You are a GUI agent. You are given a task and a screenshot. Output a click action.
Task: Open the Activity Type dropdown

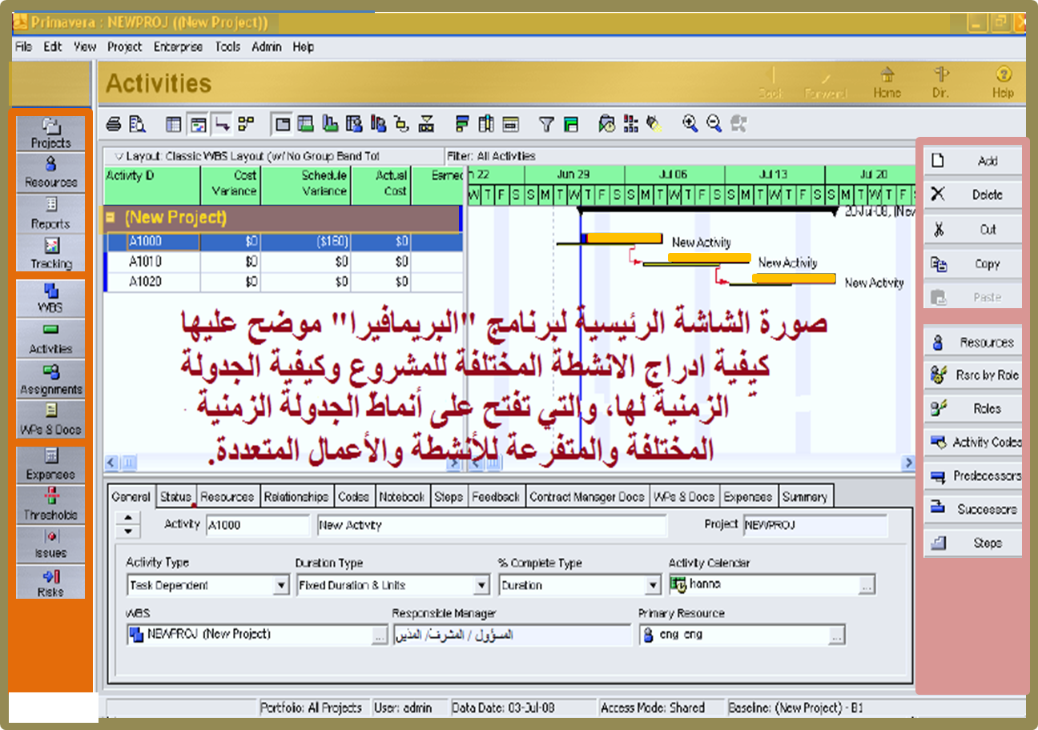281,586
